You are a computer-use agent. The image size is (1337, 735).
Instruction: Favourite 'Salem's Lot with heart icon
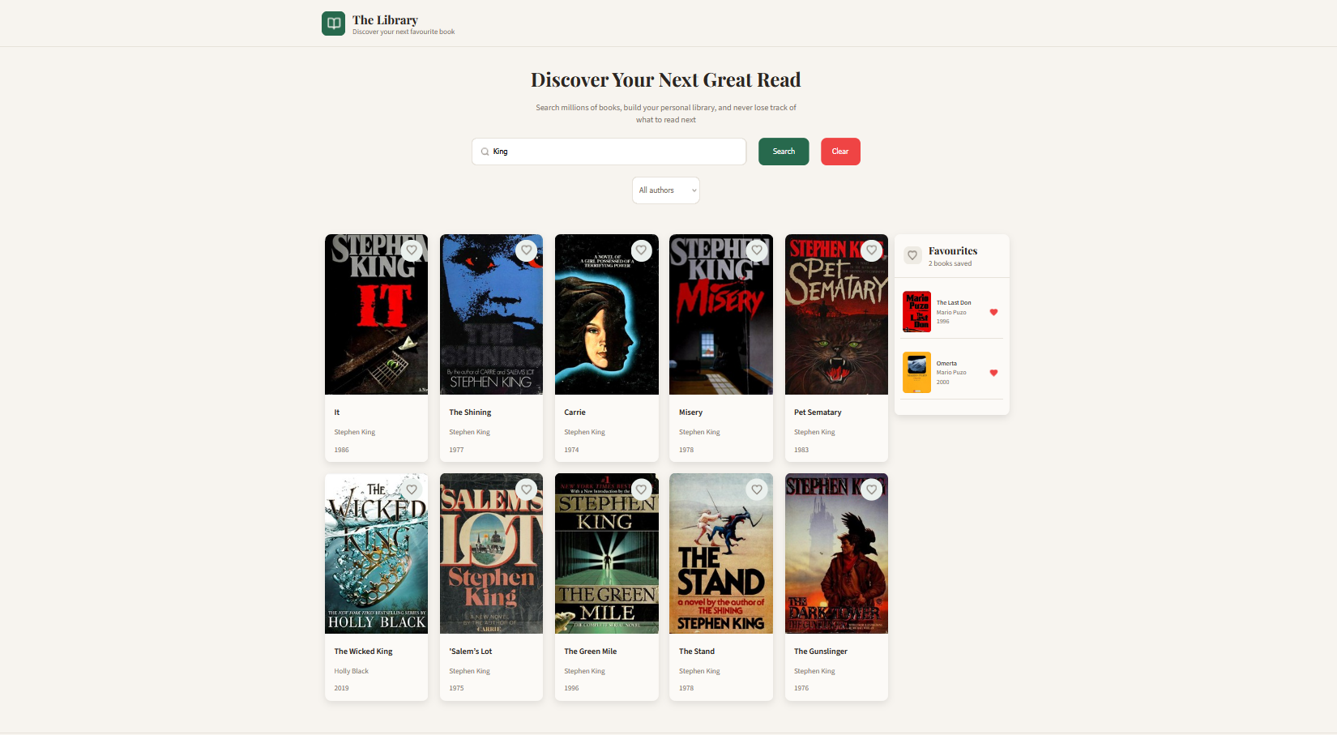tap(527, 489)
